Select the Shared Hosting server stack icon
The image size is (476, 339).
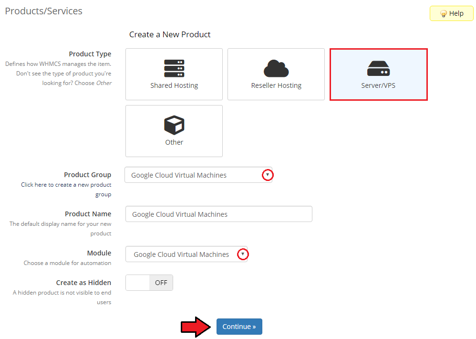[x=174, y=68]
